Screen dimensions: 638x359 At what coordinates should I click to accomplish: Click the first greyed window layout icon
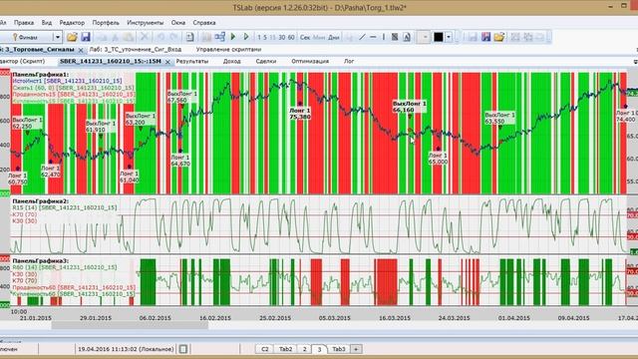[515, 37]
